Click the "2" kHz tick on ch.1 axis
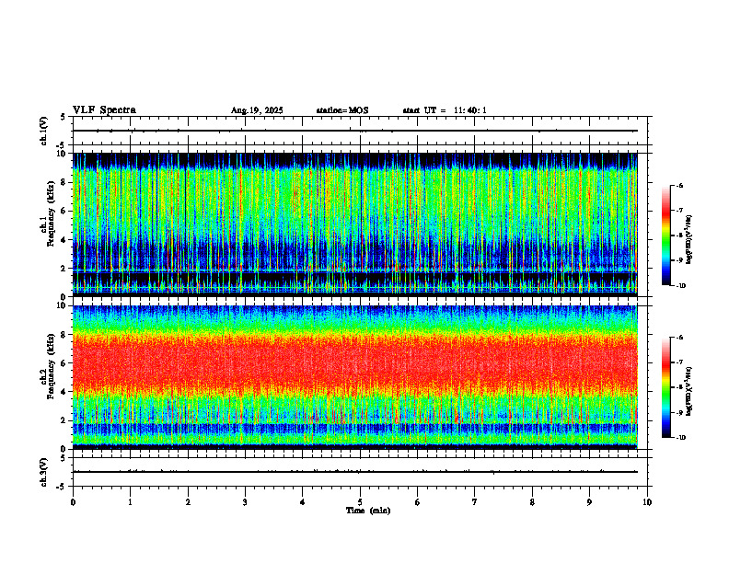The width and height of the screenshot is (729, 563). 64,268
